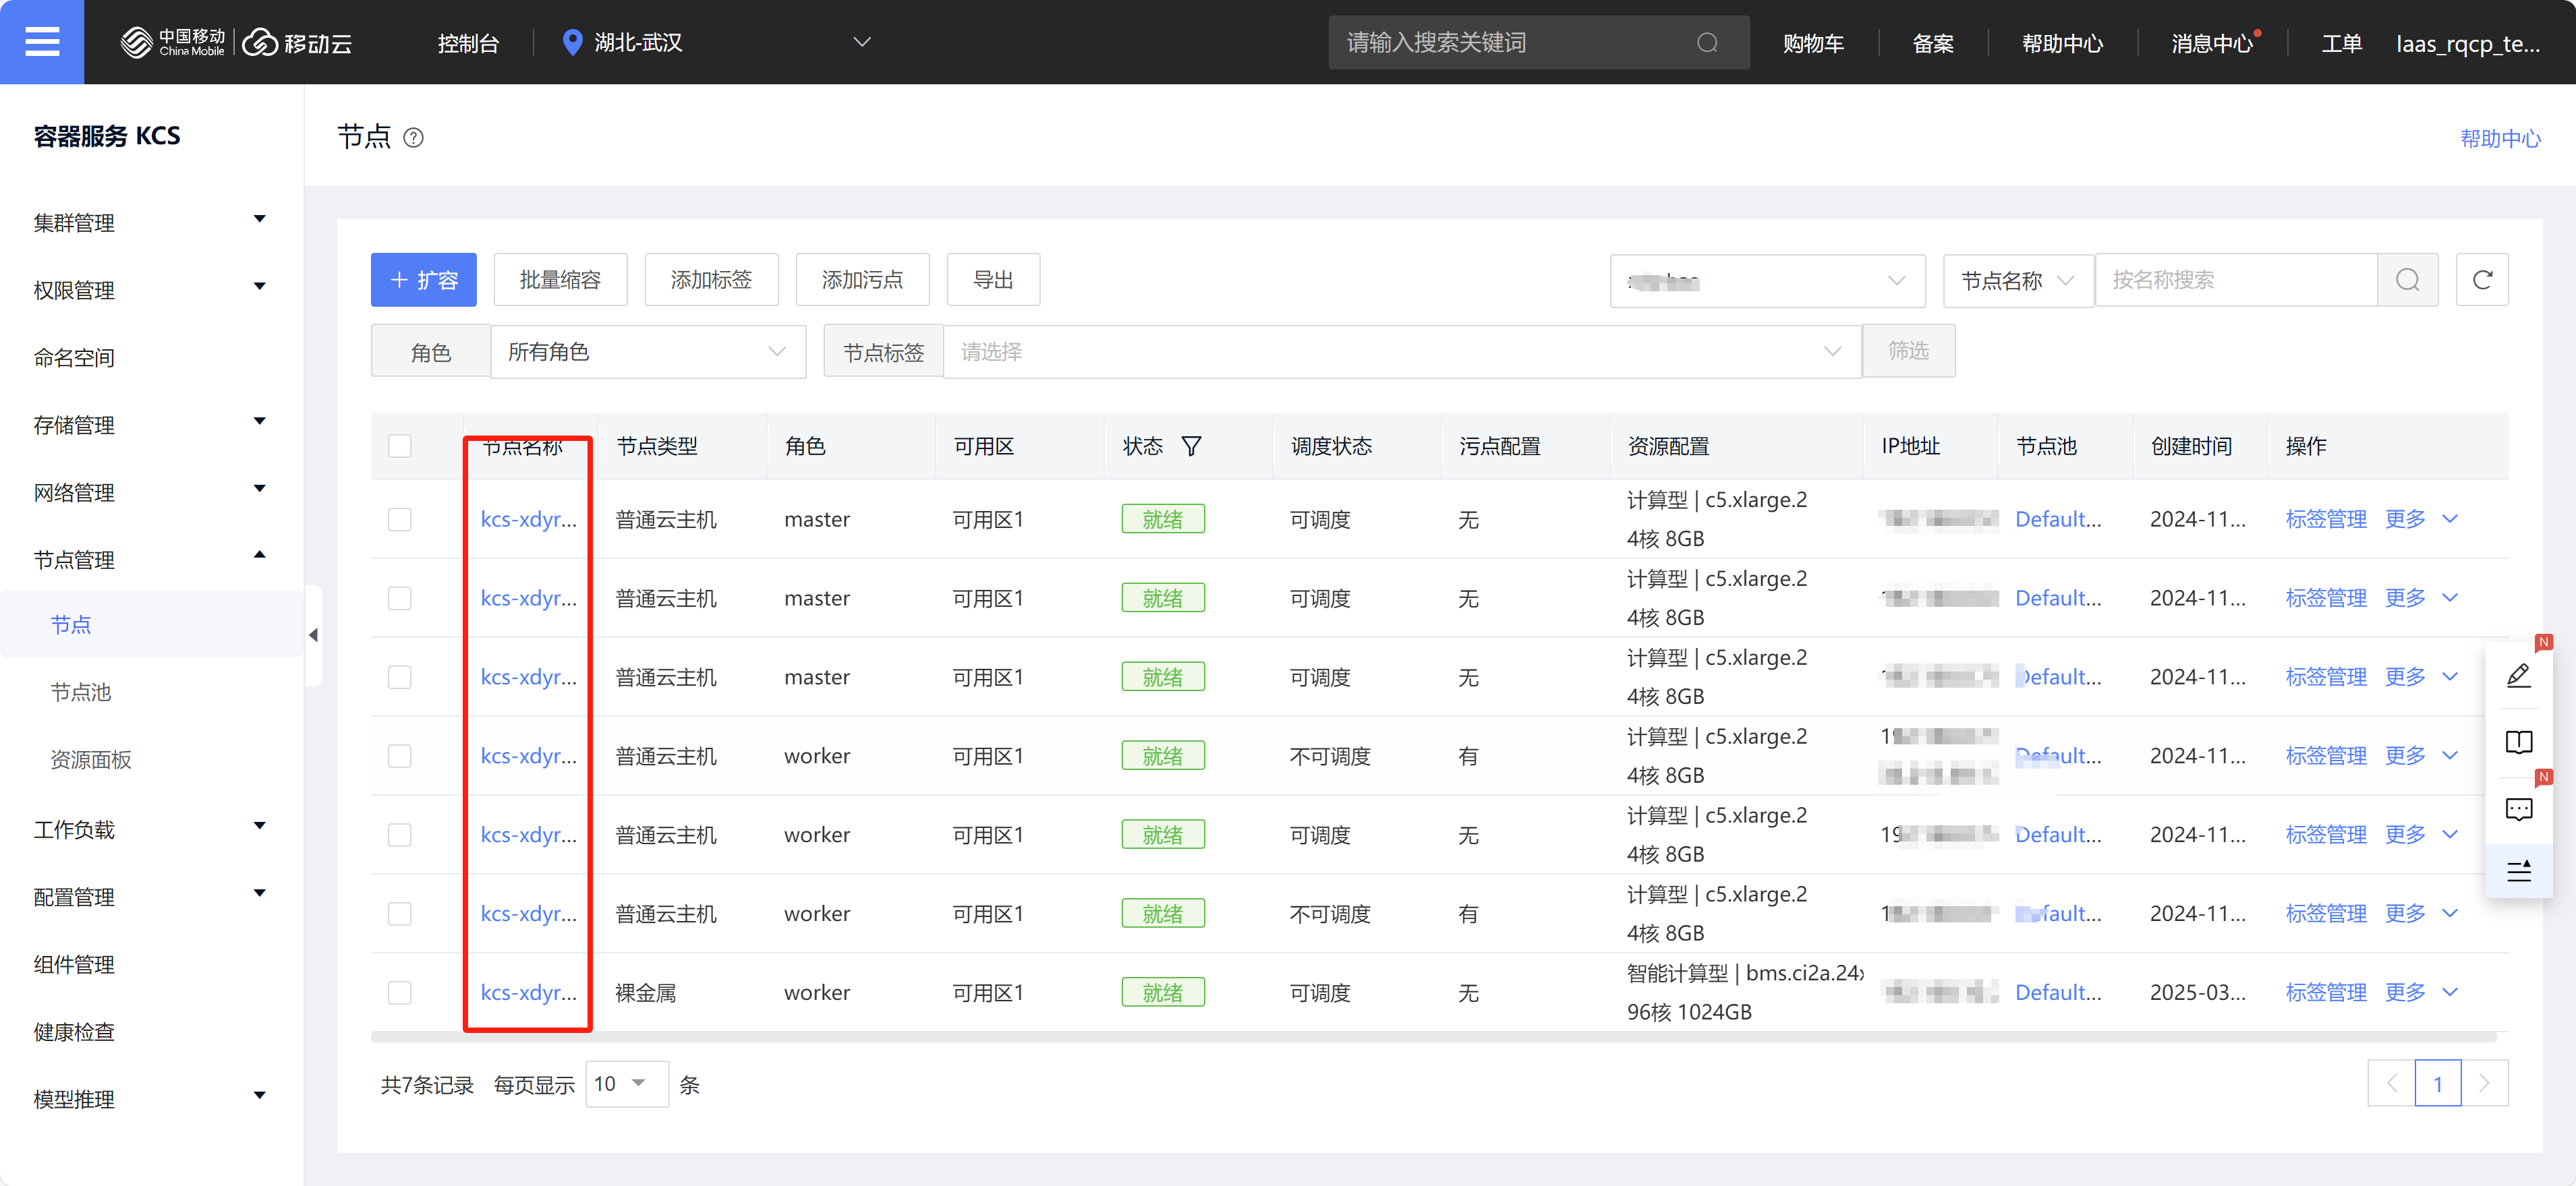The width and height of the screenshot is (2576, 1186).
Task: Click the magnifier in the keyword search bar
Action: pyautogui.click(x=1707, y=42)
